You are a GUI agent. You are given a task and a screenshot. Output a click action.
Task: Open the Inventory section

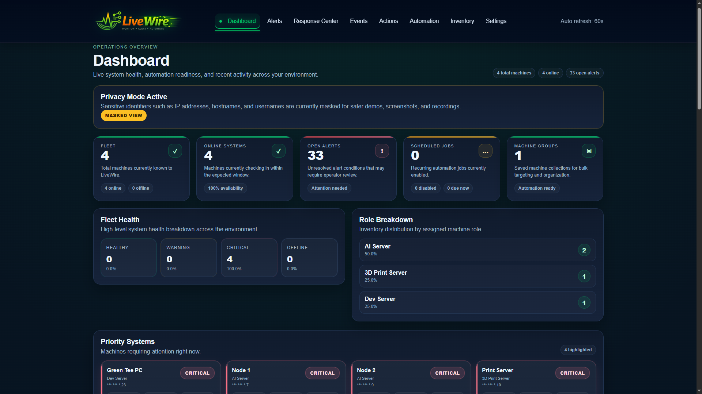point(462,21)
